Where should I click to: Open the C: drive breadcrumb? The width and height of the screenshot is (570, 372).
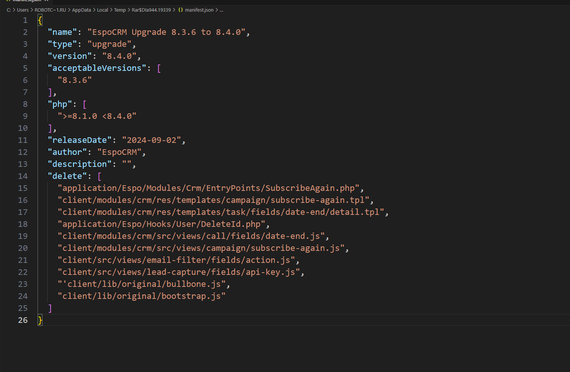coord(9,10)
